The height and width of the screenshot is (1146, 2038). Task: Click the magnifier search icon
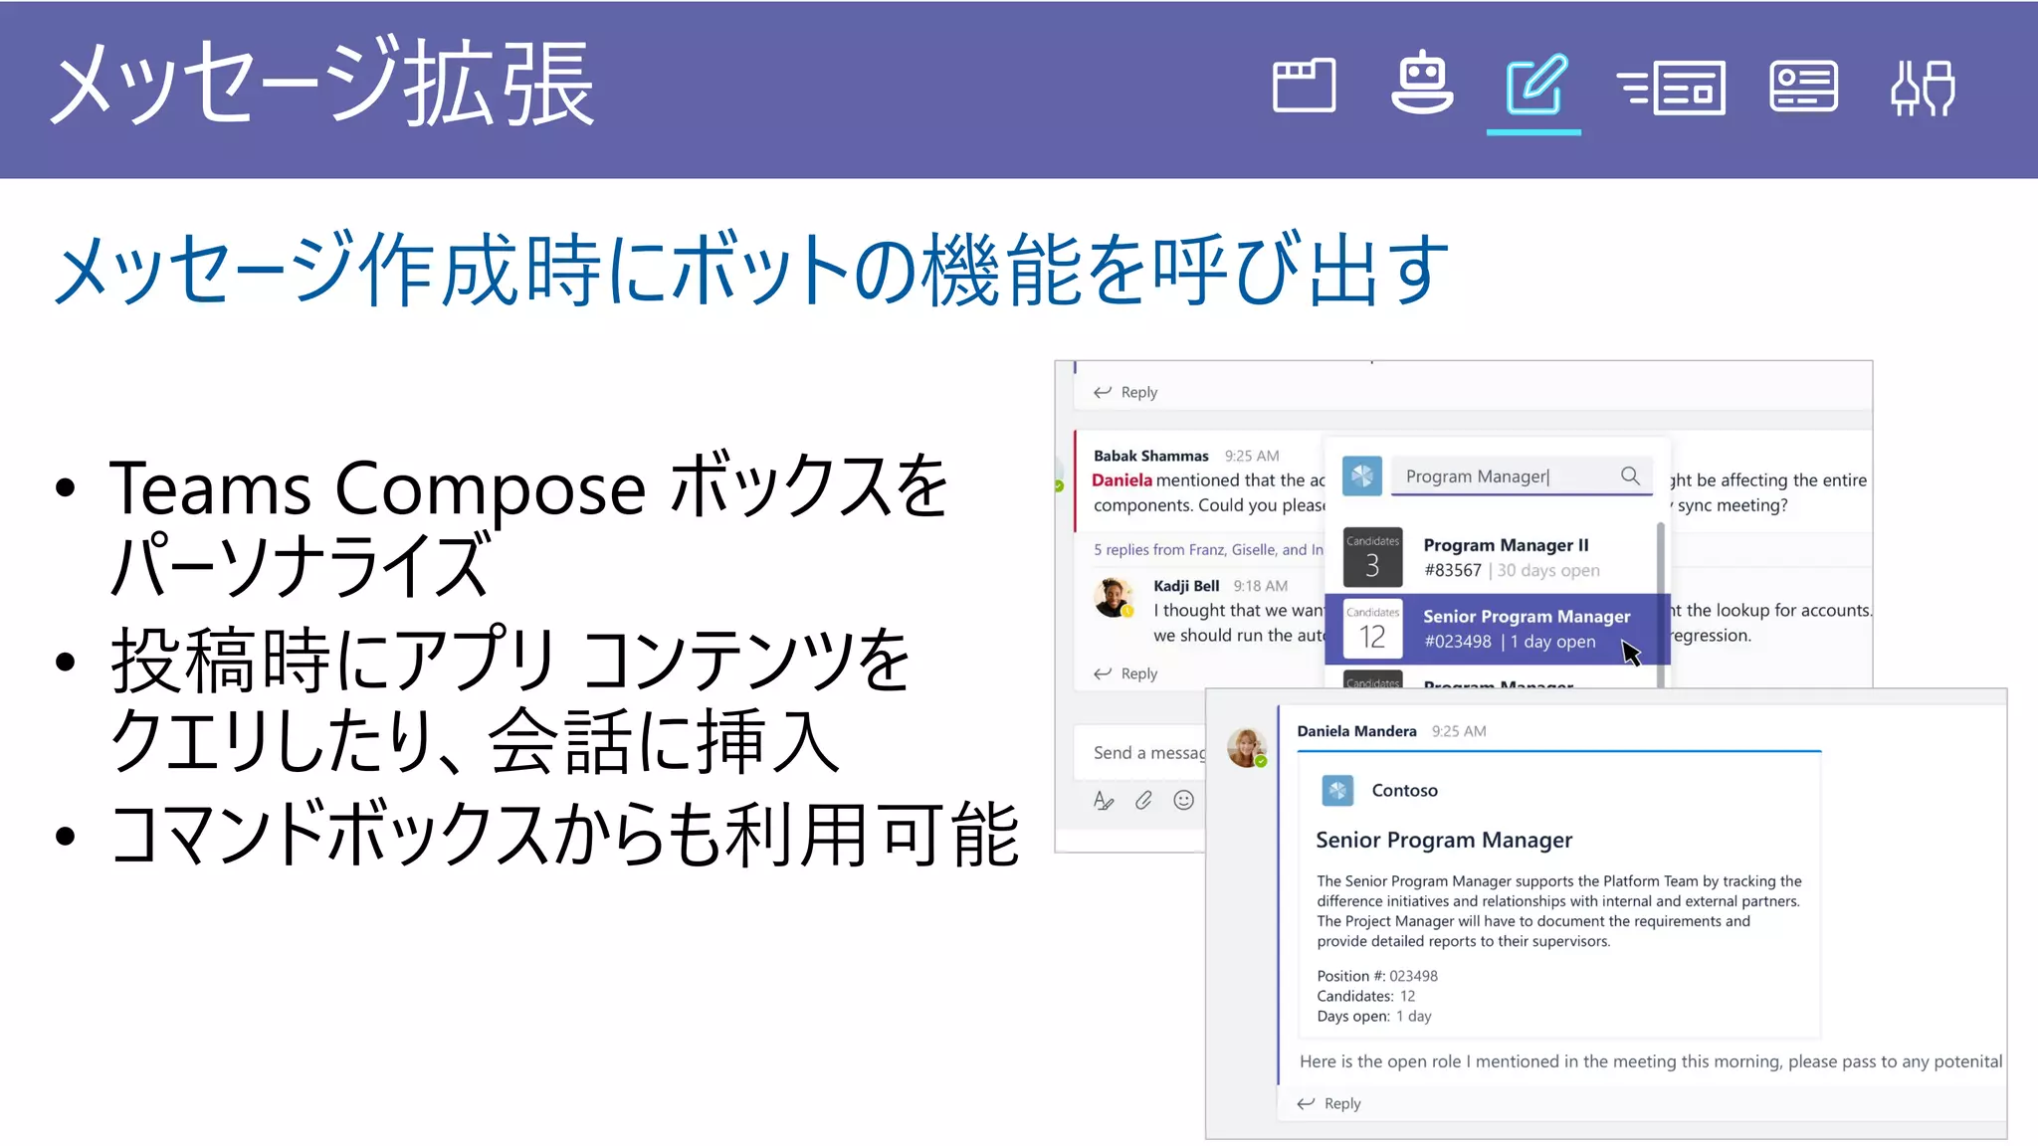pos(1630,476)
